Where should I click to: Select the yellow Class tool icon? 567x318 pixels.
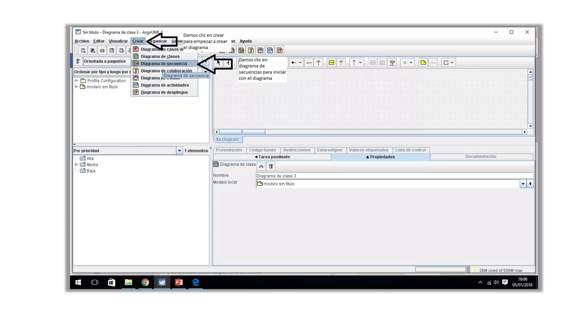click(331, 63)
